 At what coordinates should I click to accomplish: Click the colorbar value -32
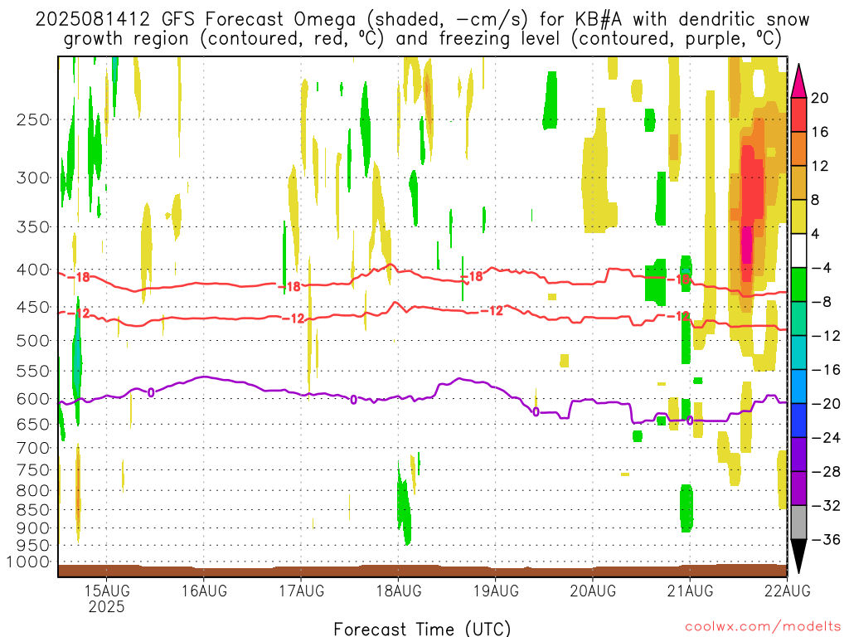[826, 506]
